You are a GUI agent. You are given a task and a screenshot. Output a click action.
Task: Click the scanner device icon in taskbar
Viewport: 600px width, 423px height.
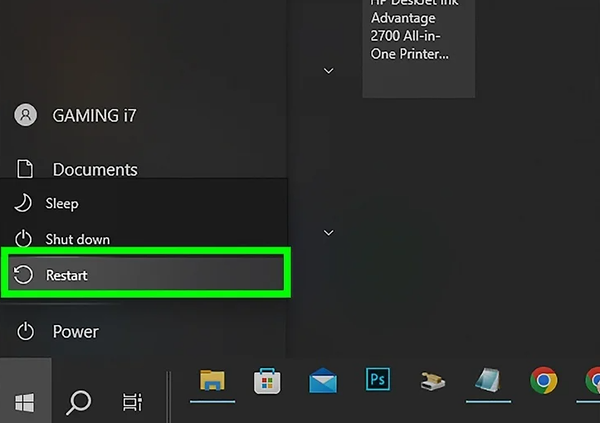(x=432, y=382)
